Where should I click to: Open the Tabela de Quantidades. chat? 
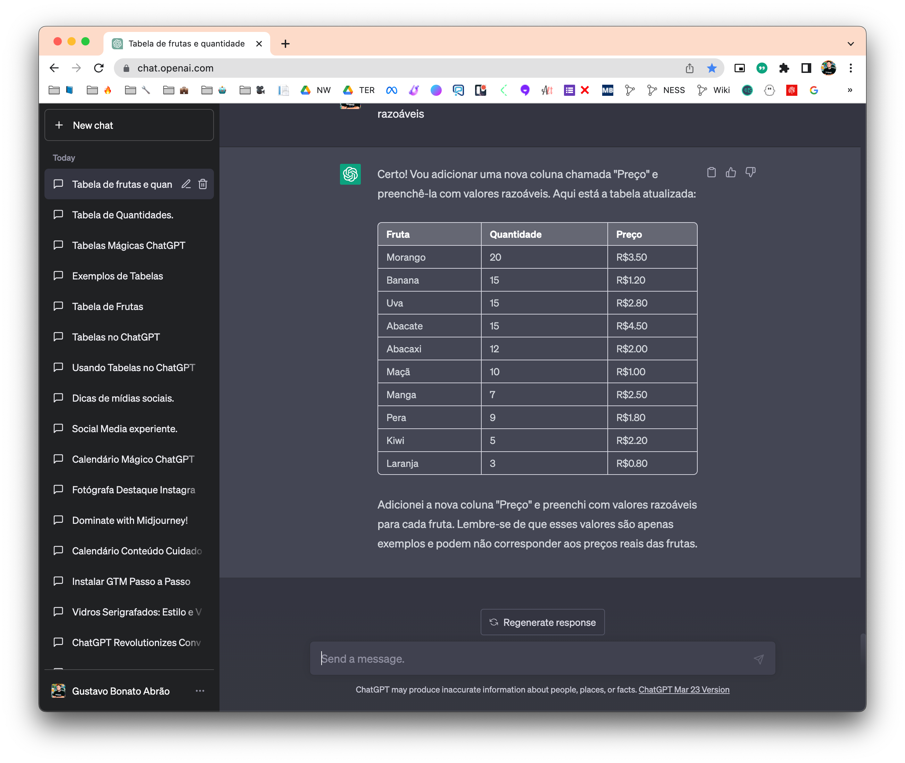(129, 215)
